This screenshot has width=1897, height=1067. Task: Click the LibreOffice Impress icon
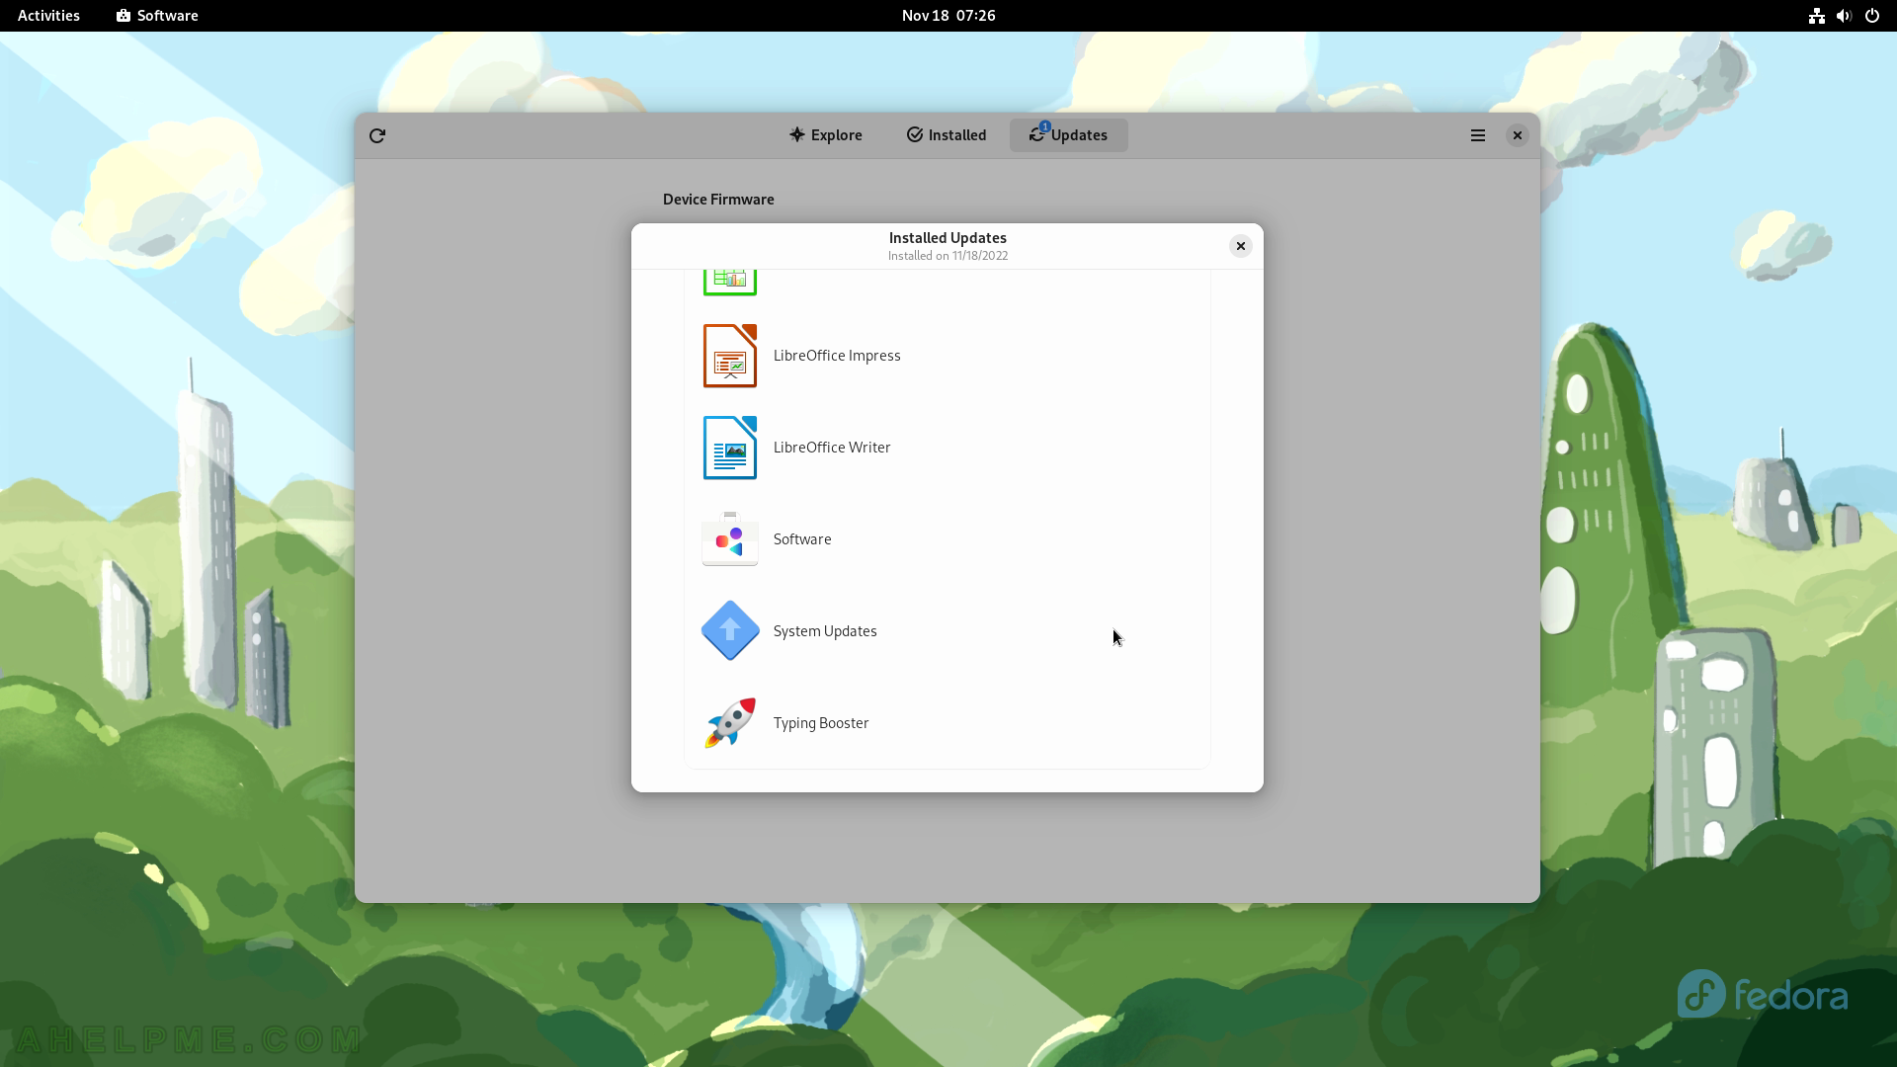[x=730, y=356]
